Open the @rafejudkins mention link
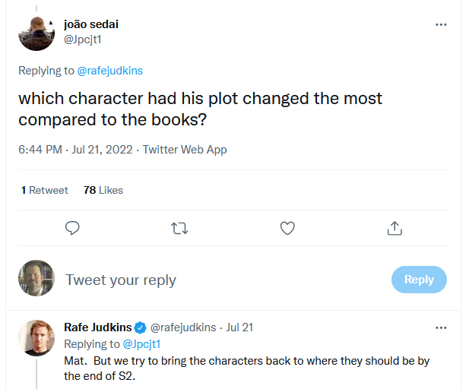The width and height of the screenshot is (469, 389). [109, 71]
